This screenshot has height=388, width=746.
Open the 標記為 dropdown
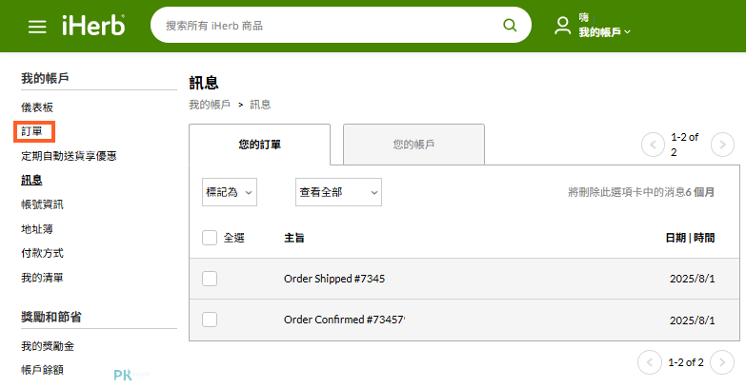click(x=230, y=192)
